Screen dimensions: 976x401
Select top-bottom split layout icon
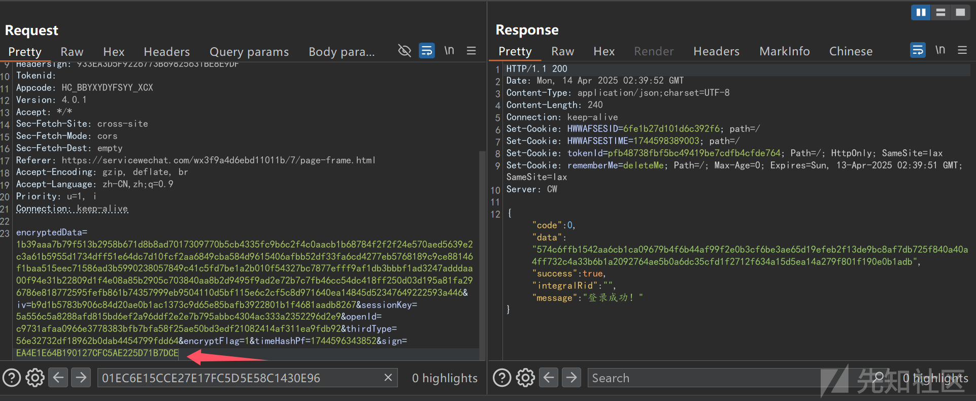pyautogui.click(x=940, y=12)
